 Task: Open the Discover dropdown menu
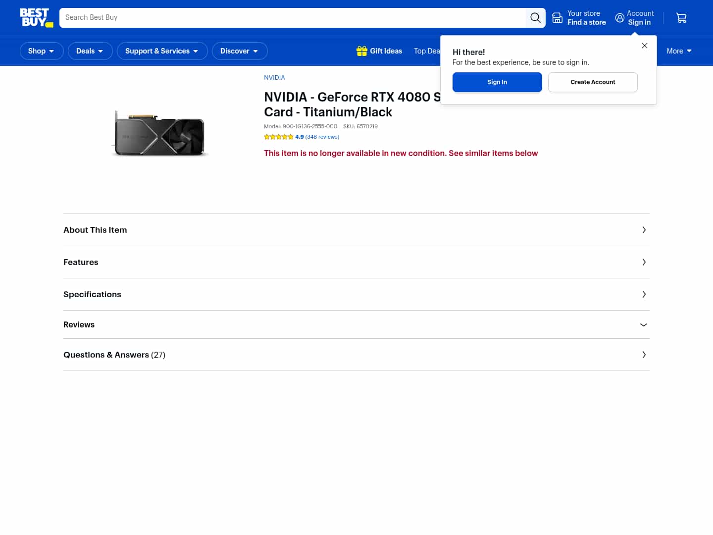click(240, 51)
